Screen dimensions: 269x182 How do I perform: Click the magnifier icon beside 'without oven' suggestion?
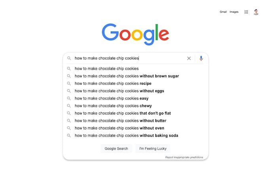[x=69, y=128]
